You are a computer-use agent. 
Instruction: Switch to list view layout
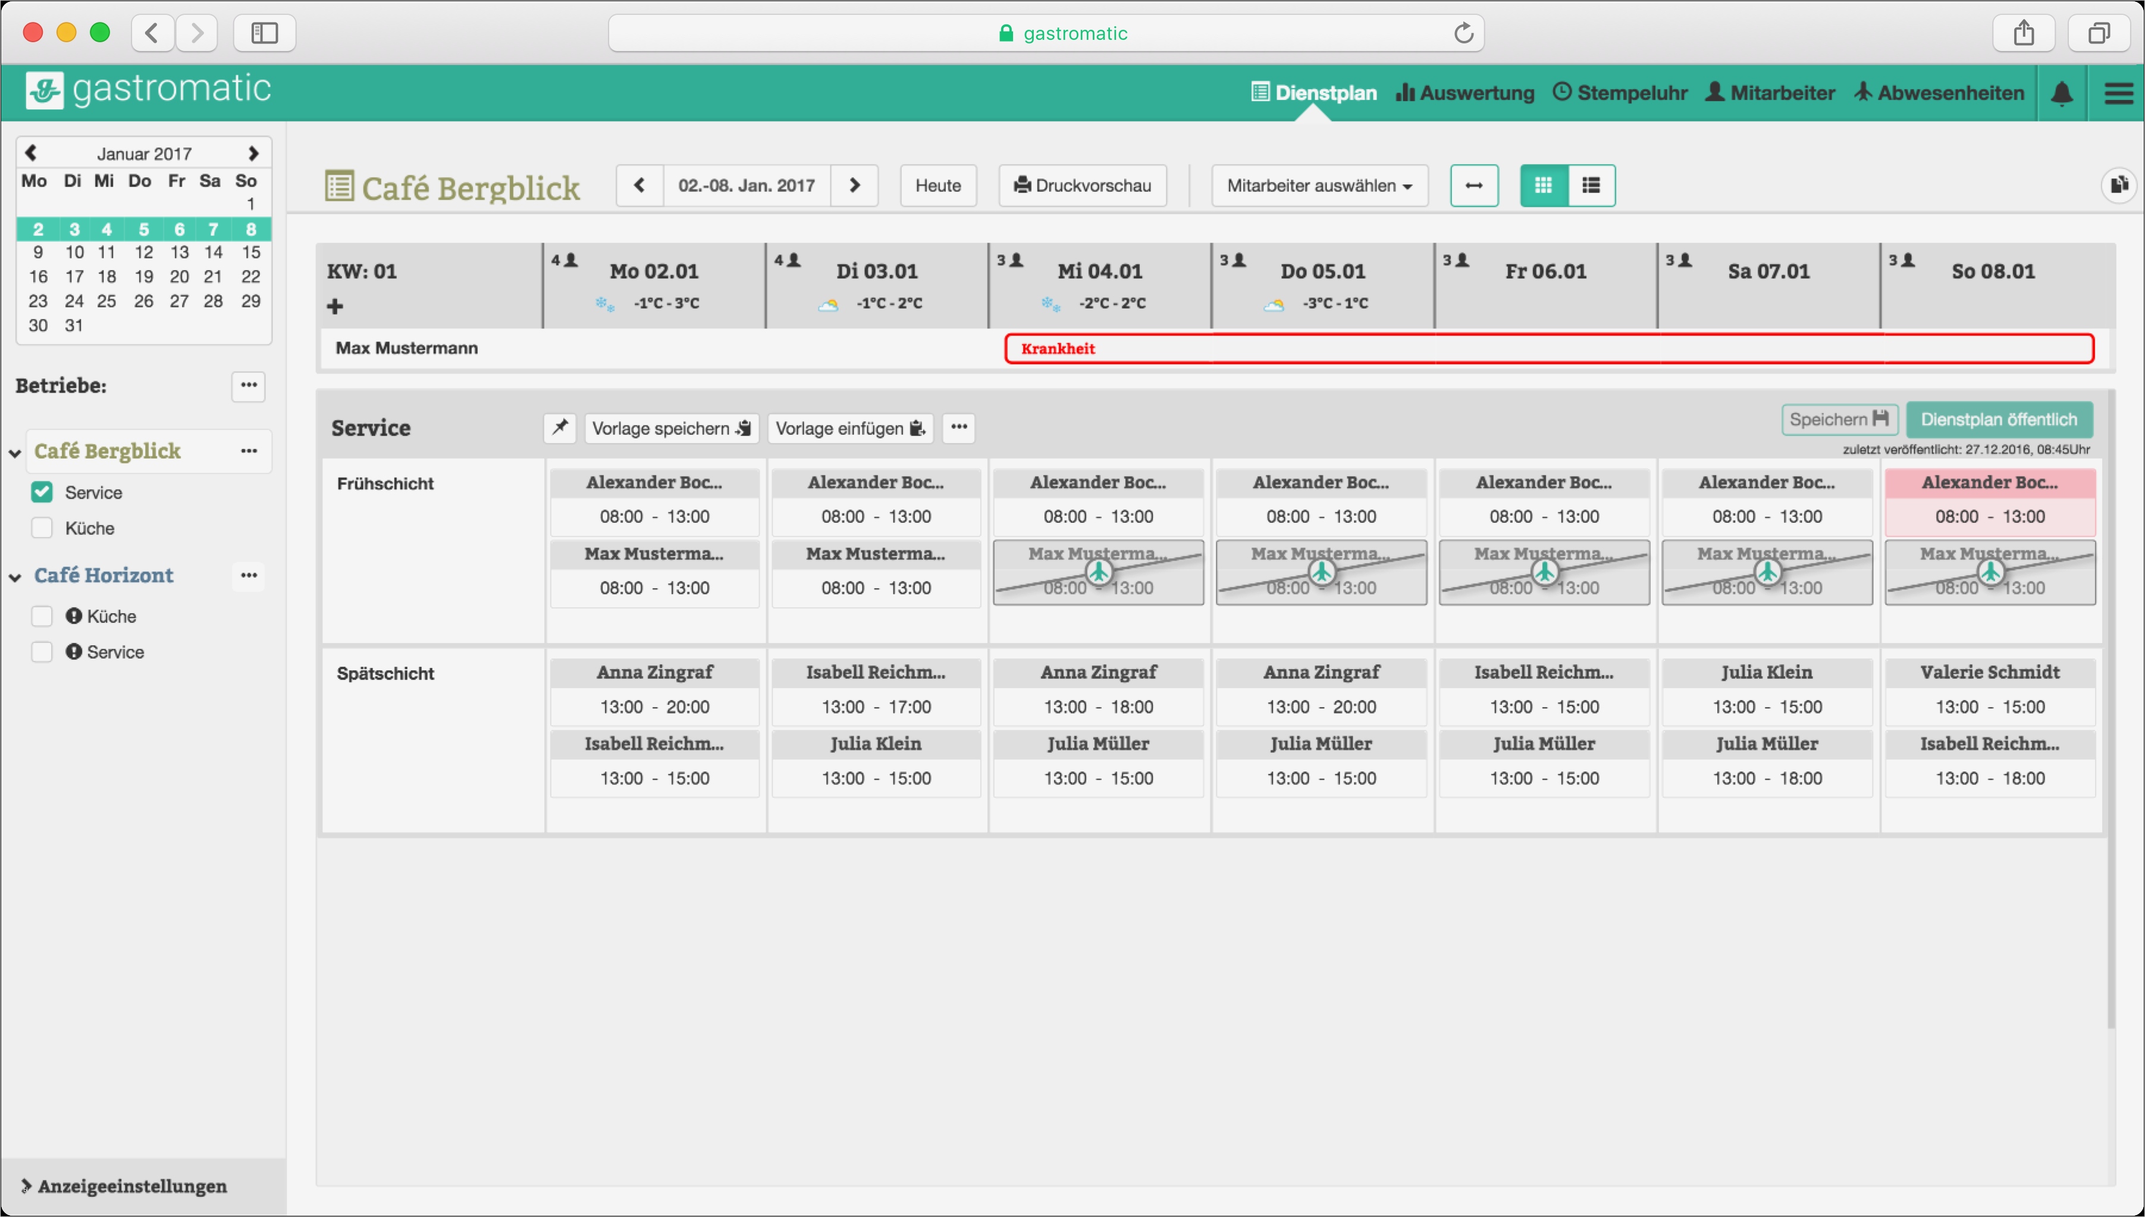(1591, 186)
